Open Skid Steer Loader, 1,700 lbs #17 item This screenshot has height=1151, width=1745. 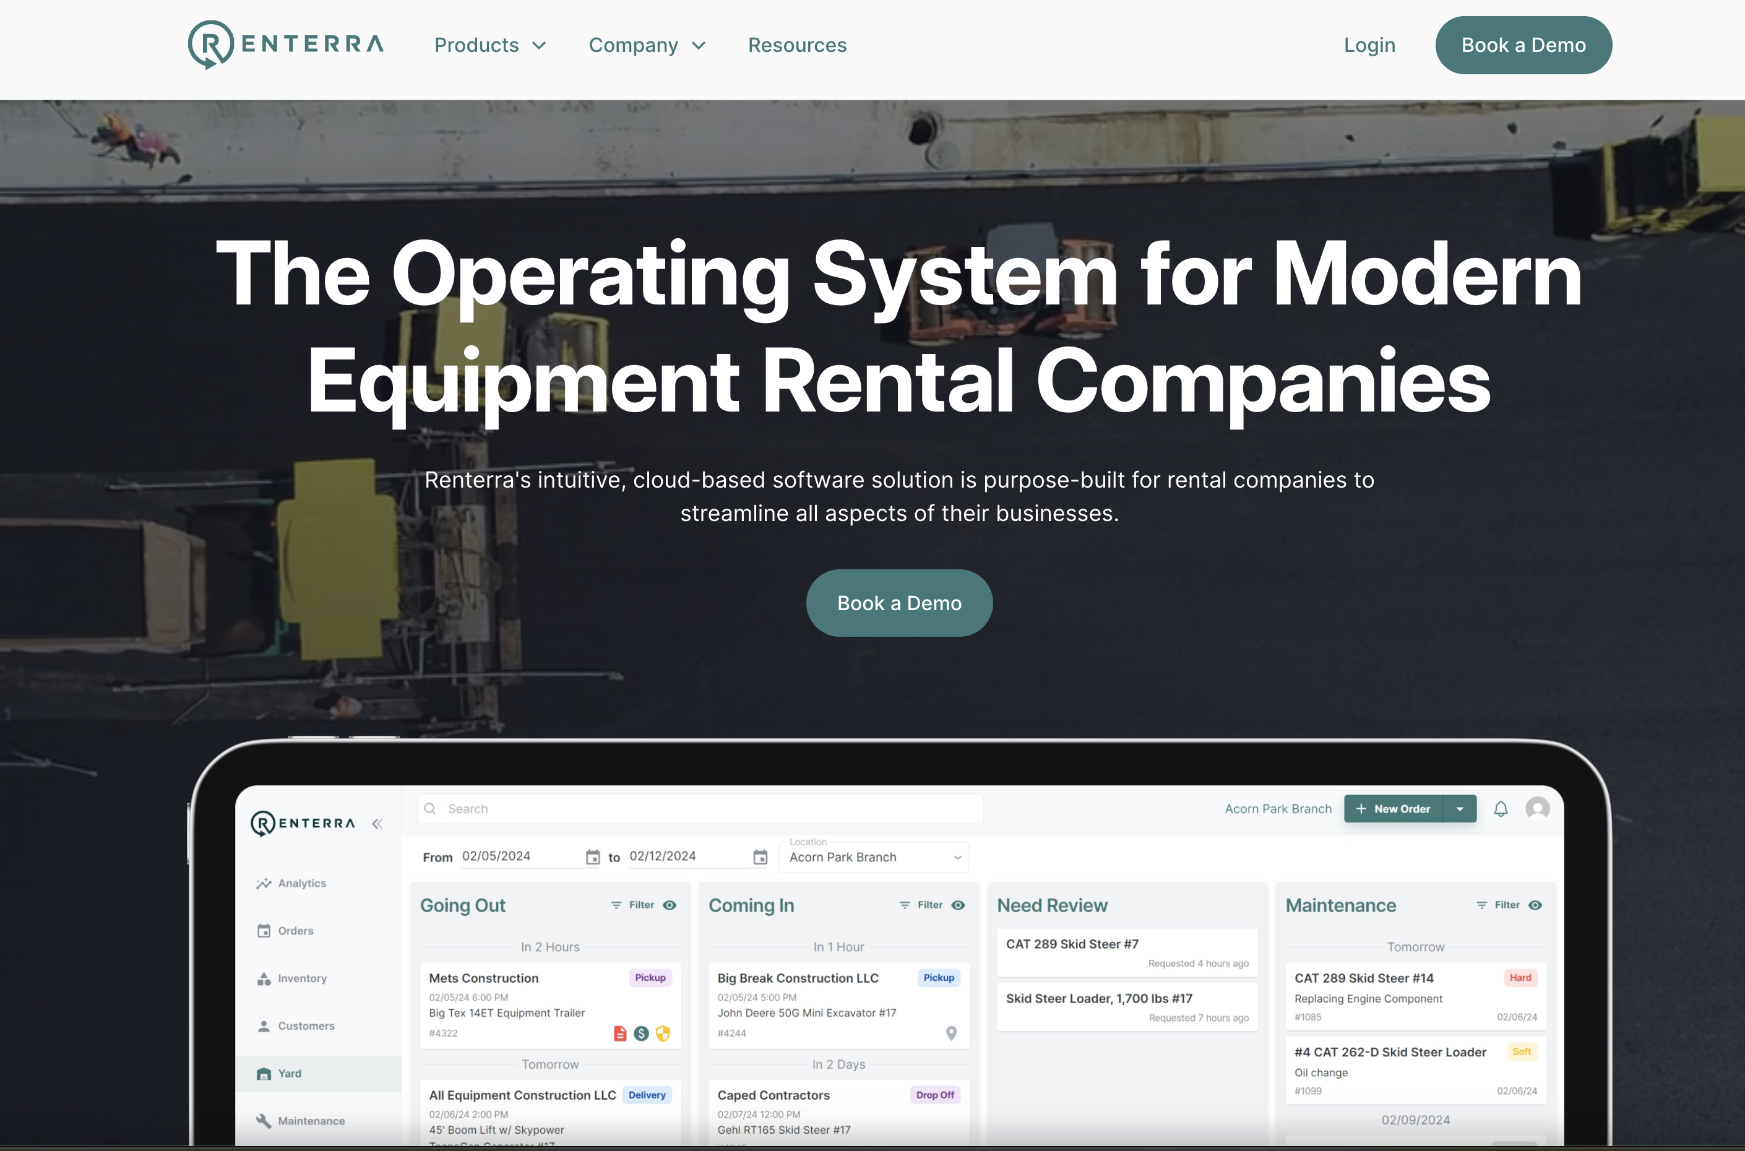click(1127, 1007)
